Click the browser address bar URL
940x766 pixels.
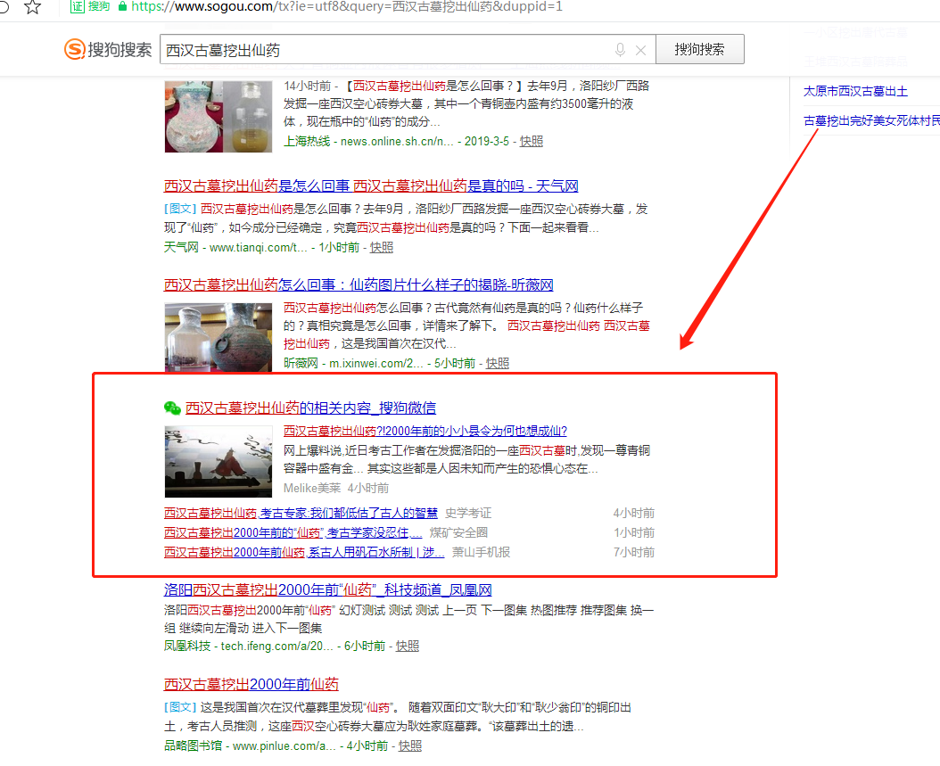click(x=348, y=6)
